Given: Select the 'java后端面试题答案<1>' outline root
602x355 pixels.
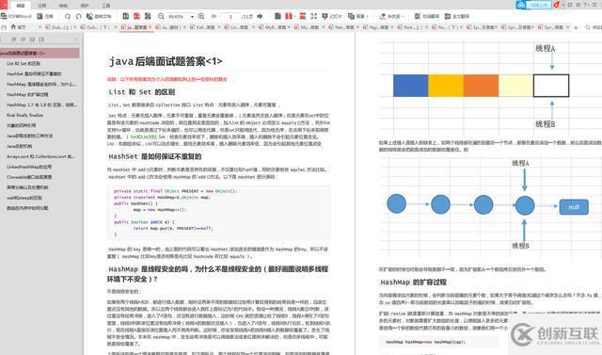Looking at the screenshot, I should click(40, 53).
